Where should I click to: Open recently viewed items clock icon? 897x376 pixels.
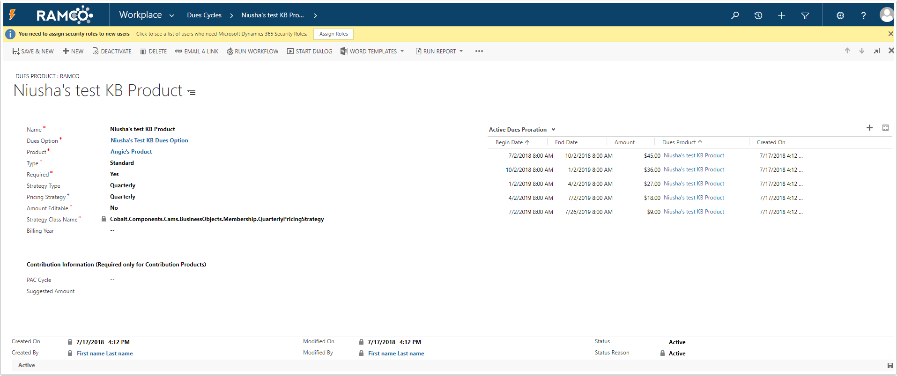click(758, 15)
